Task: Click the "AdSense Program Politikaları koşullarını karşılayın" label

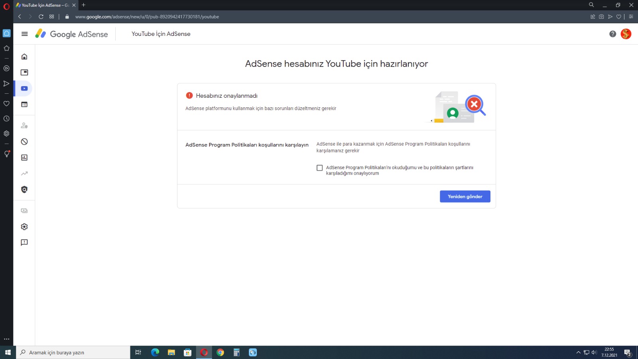Action: [x=247, y=145]
